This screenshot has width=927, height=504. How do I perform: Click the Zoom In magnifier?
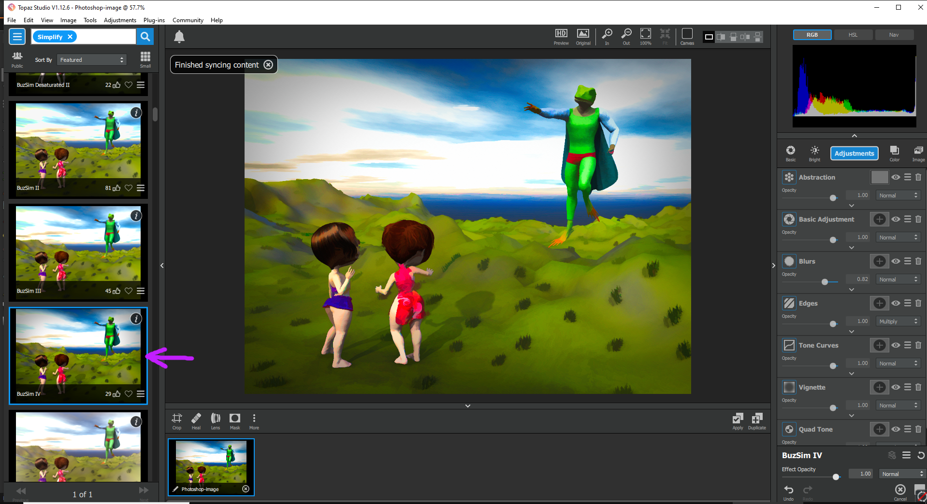coord(607,37)
